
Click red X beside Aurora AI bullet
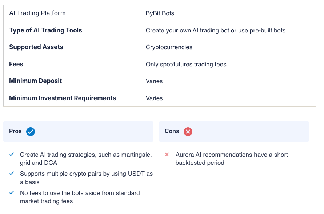click(x=167, y=155)
